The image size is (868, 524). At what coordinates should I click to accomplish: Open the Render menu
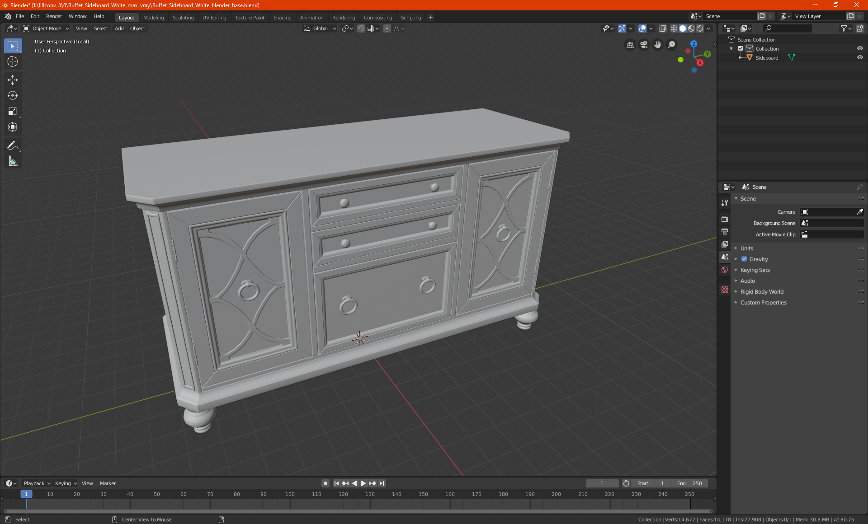(x=54, y=16)
